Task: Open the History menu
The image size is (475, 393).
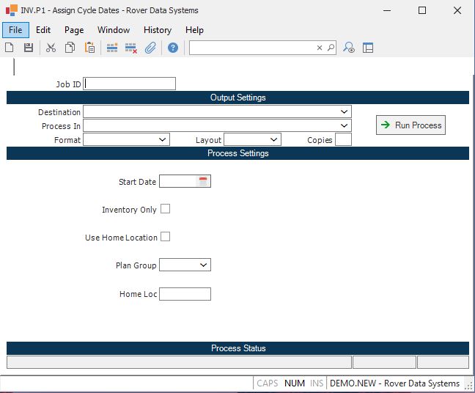Action: (x=157, y=30)
